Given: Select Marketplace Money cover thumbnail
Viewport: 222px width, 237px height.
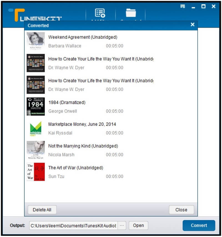Looking at the screenshot, I should (36, 128).
